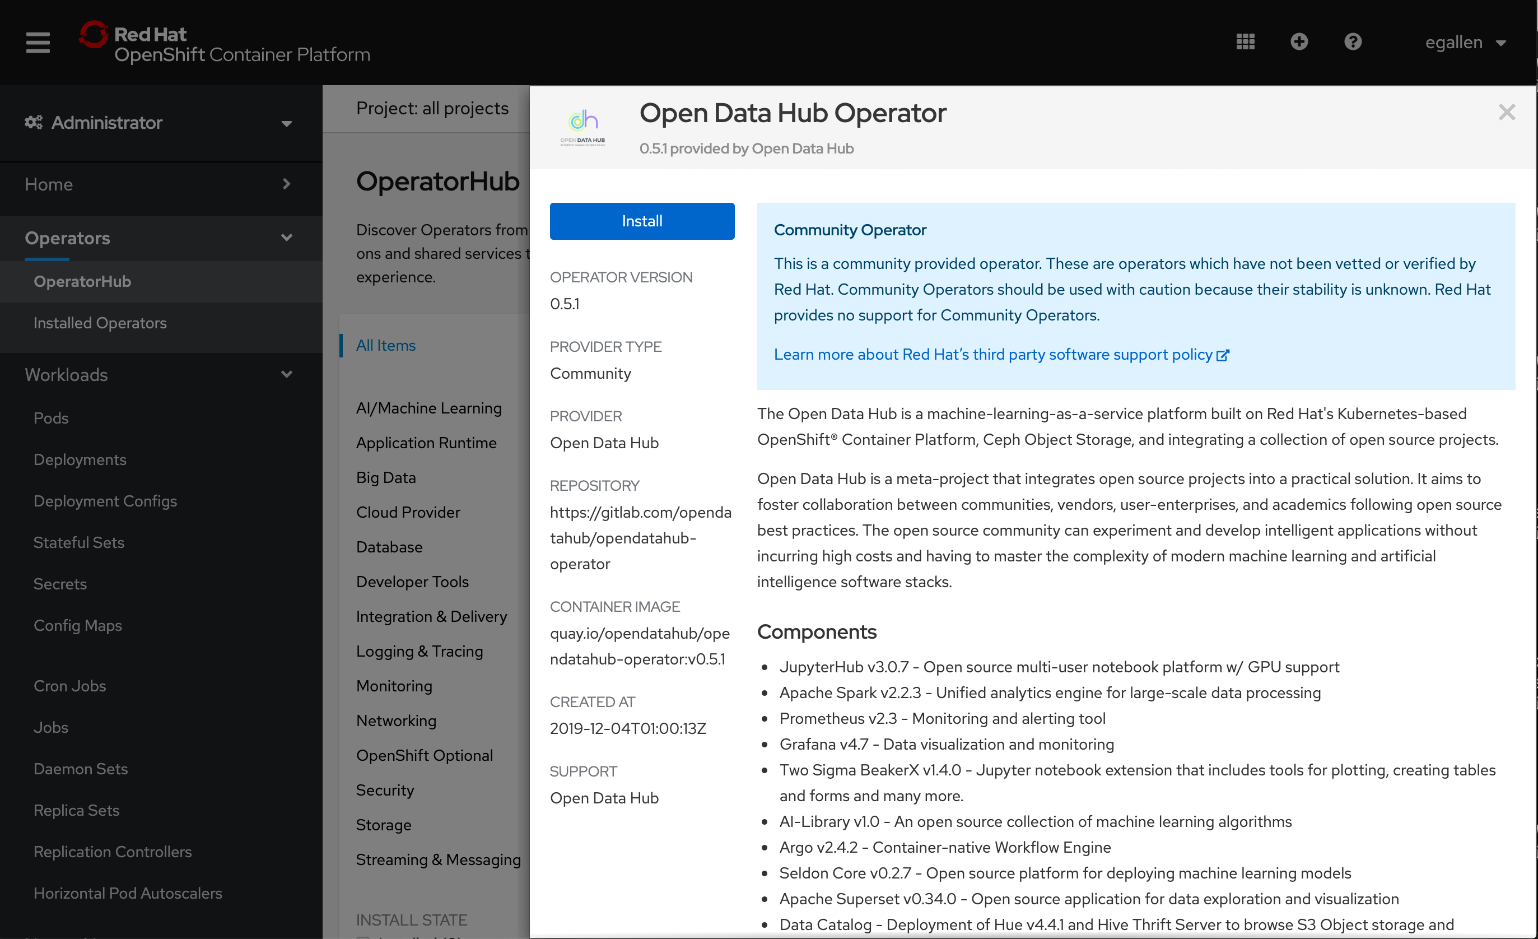This screenshot has width=1538, height=939.
Task: Click the add/plus icon in top navigation
Action: click(1297, 41)
